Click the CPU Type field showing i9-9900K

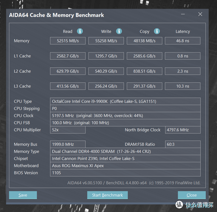pyautogui.click(x=125, y=101)
